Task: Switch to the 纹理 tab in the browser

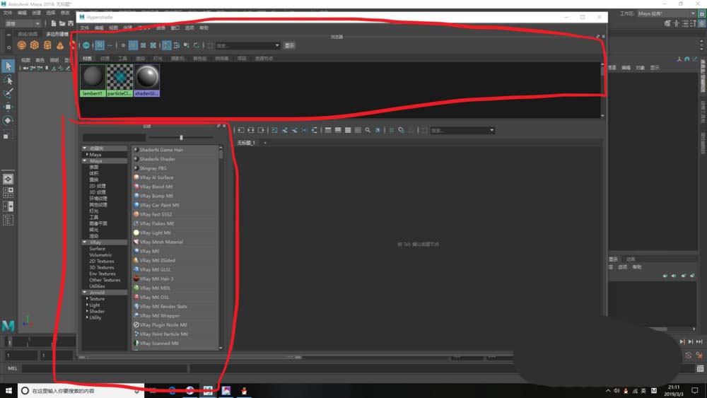Action: coord(105,59)
